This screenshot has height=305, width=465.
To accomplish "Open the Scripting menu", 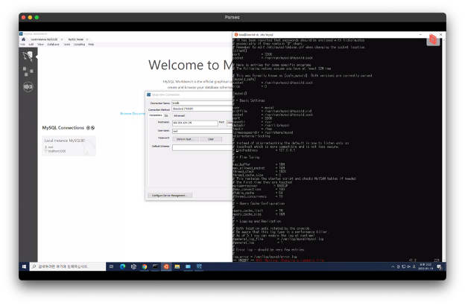I will [79, 45].
